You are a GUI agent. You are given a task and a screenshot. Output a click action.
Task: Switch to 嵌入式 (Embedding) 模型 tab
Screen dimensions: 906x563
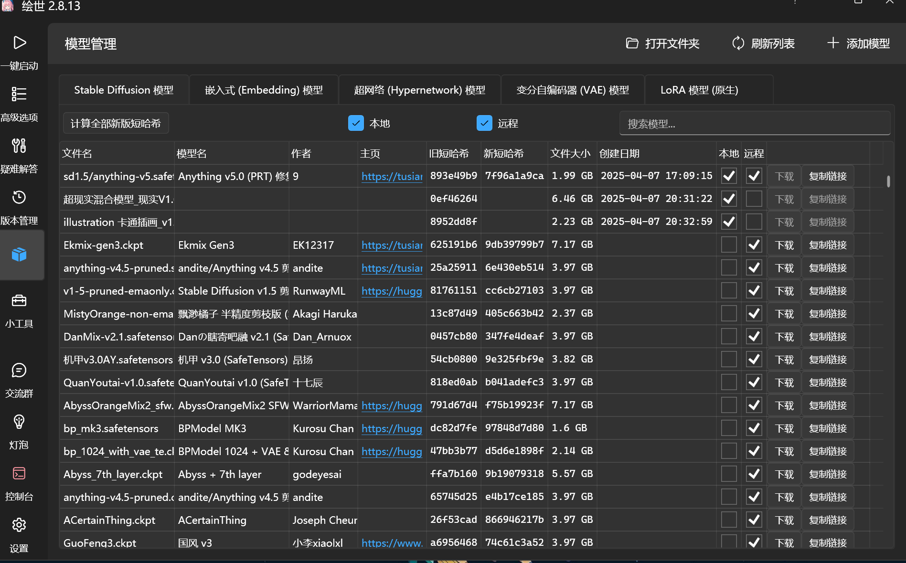[264, 90]
